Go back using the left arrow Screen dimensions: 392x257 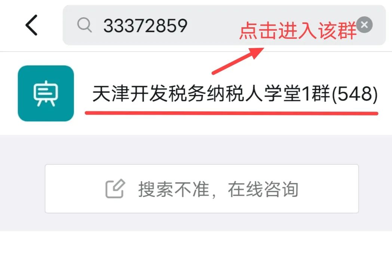31,25
